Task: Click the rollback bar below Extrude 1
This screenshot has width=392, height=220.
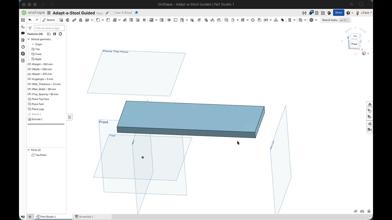Action: (46, 124)
